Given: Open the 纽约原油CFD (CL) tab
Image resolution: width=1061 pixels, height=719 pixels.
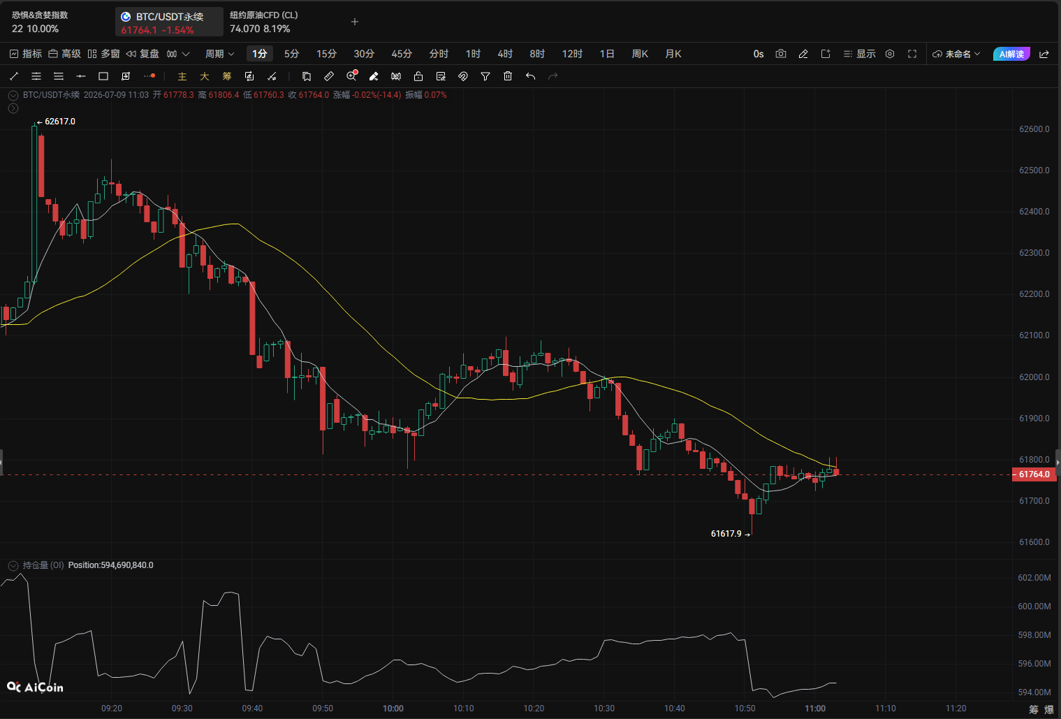Looking at the screenshot, I should point(263,22).
